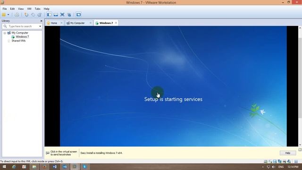Collapse the My Computer tree node
Viewport: 302px width, 170px height.
point(5,33)
